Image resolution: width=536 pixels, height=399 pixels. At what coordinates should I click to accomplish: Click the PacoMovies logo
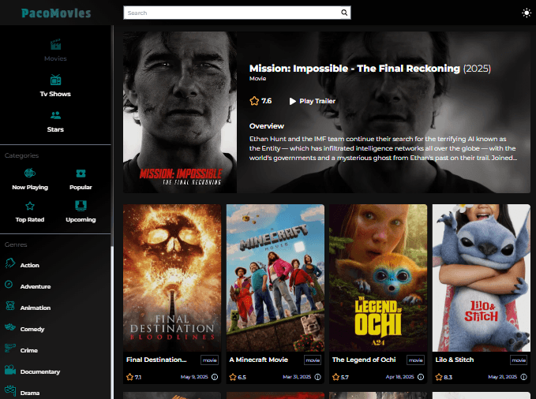(x=56, y=13)
